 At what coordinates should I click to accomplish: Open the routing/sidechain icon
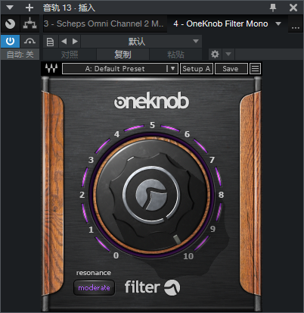pos(29,23)
